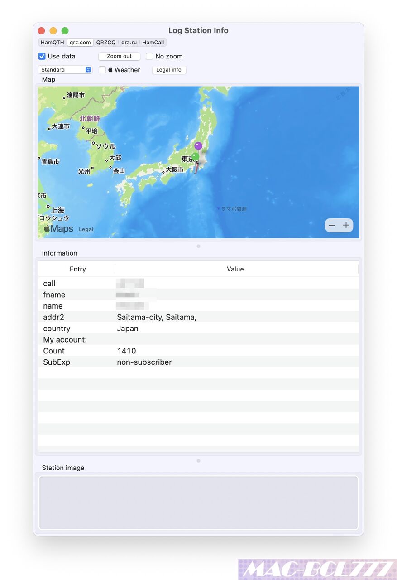Zoom in using the map plus control

[x=346, y=225]
